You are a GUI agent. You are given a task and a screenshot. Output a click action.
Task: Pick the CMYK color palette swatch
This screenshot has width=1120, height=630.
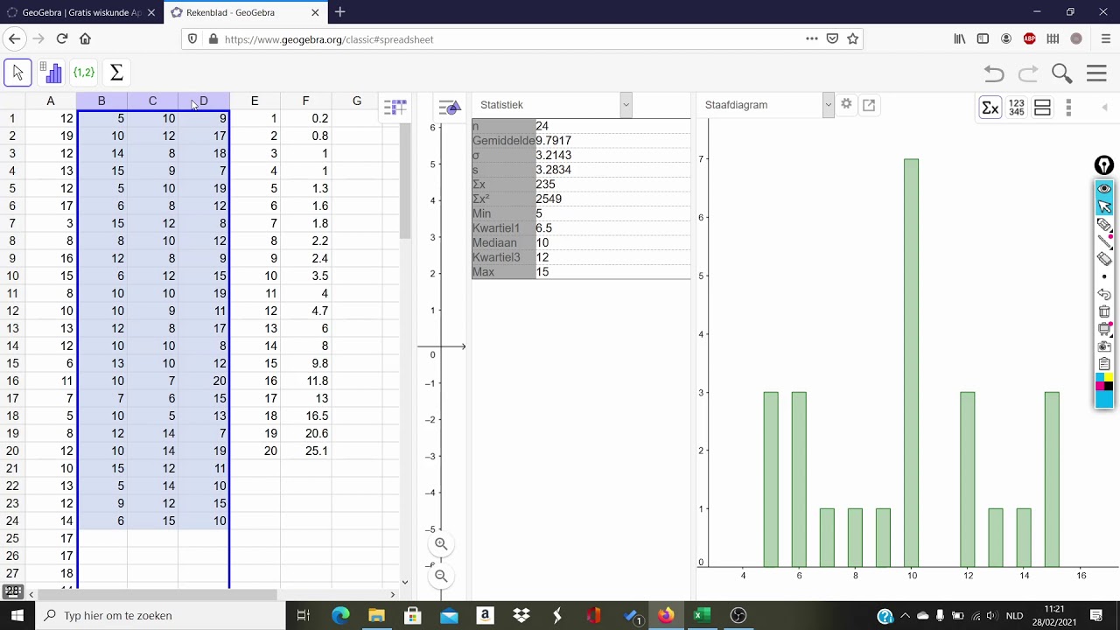[1104, 381]
